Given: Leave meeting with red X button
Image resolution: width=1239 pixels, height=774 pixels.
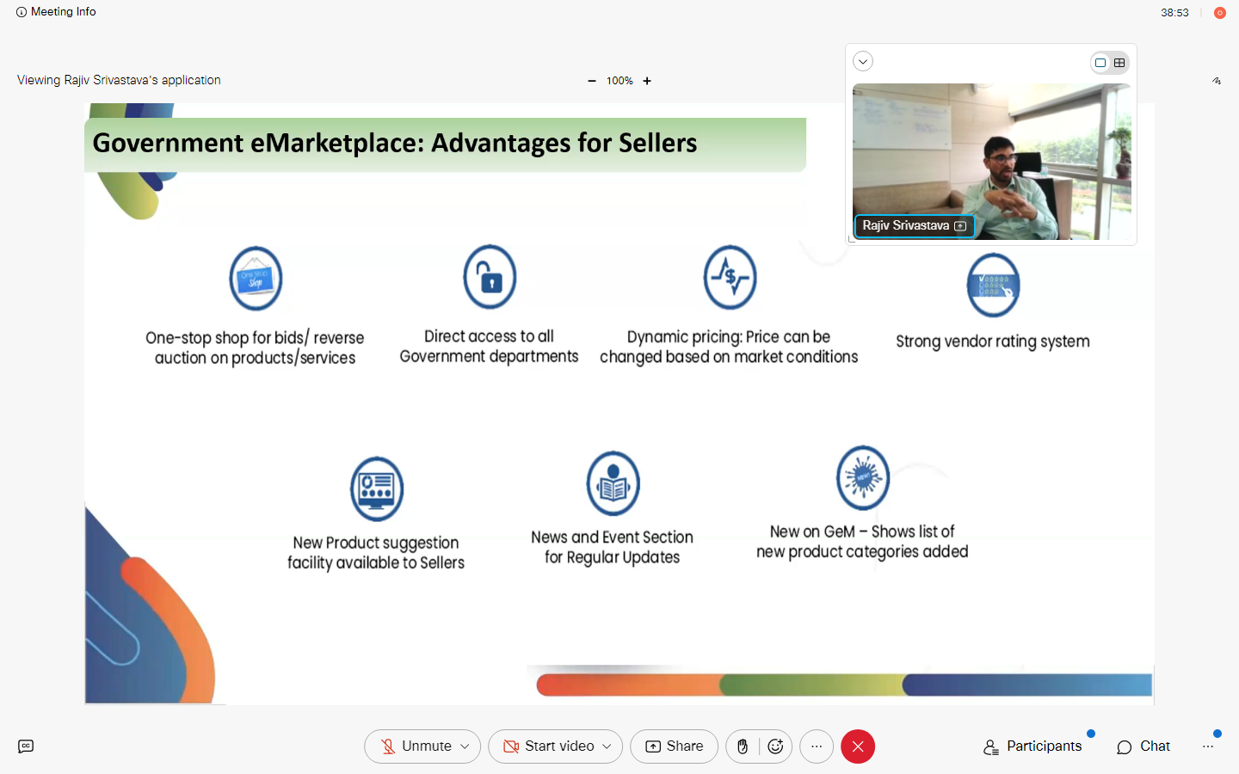Looking at the screenshot, I should pos(858,746).
